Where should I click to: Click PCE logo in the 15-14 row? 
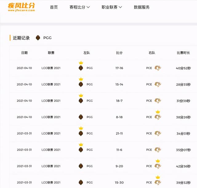coord(158,84)
